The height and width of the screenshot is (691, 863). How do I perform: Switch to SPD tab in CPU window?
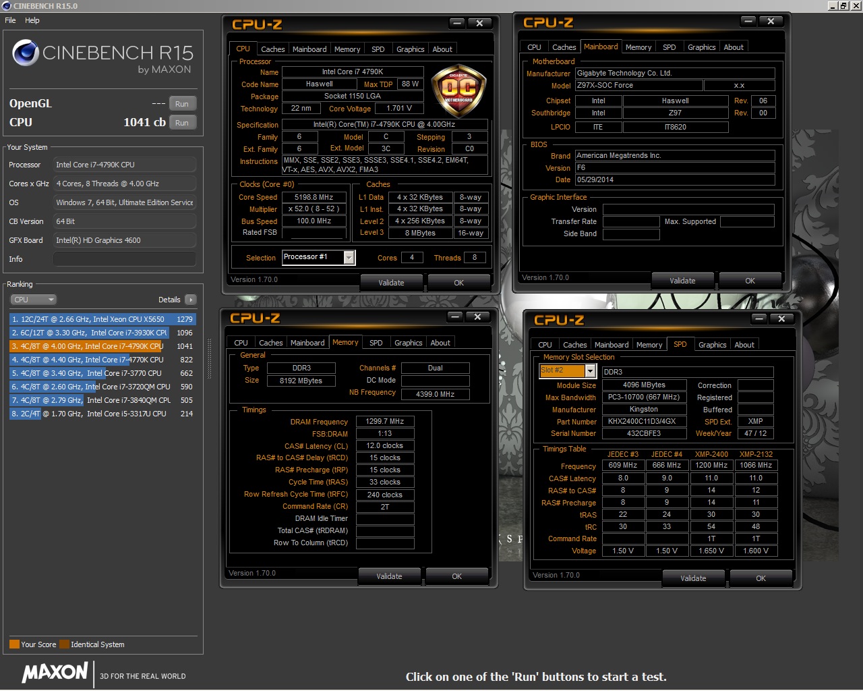point(378,49)
